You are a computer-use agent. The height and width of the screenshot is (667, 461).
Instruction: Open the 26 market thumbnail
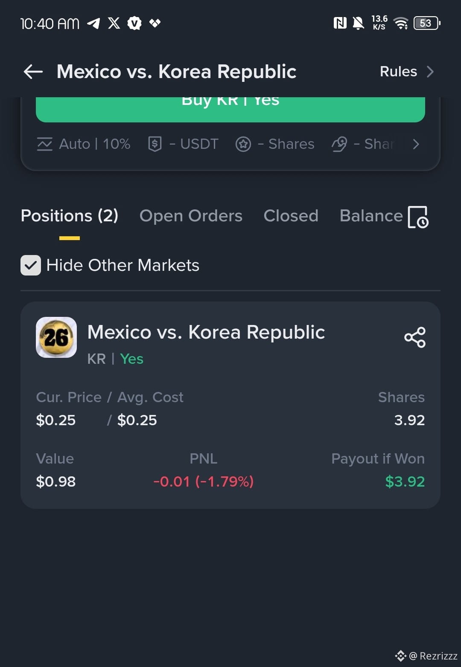click(56, 337)
